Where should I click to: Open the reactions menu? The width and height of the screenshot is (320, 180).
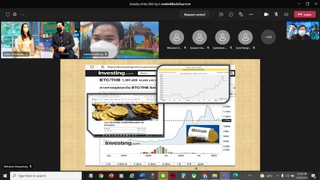click(x=241, y=14)
